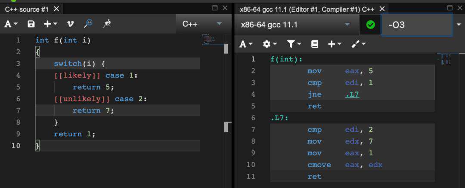Click the cmp edi, 1 instruction
This screenshot has width=465, height=188.
tap(340, 82)
